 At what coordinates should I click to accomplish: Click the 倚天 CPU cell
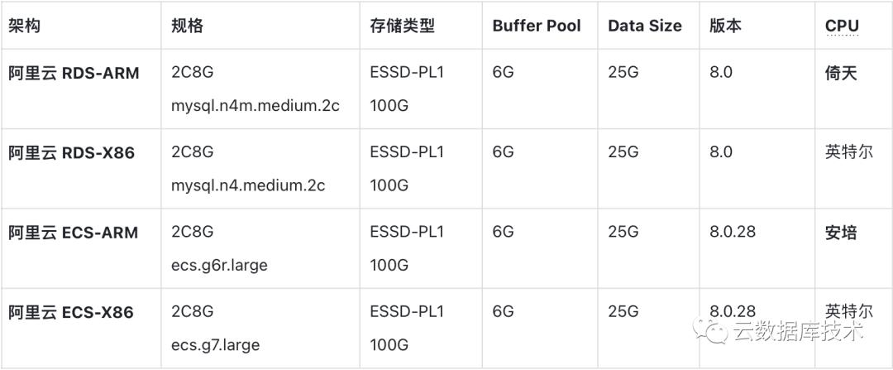point(841,73)
